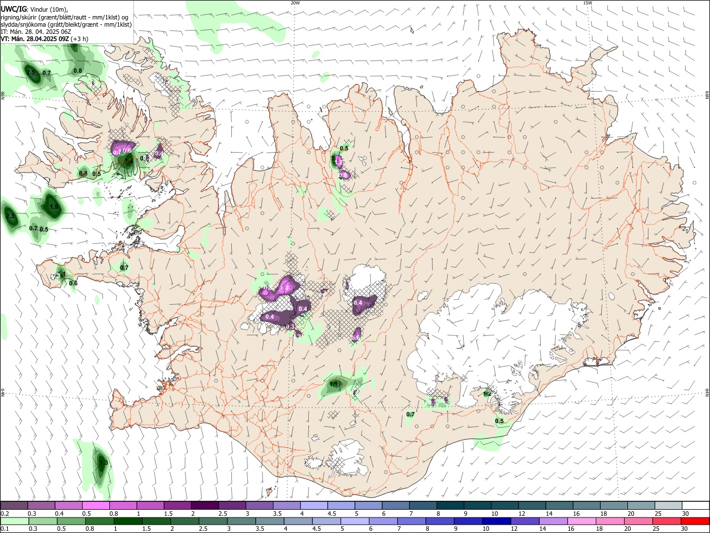Click the '1.3' precipitation value in the southwest sea

[x=103, y=462]
